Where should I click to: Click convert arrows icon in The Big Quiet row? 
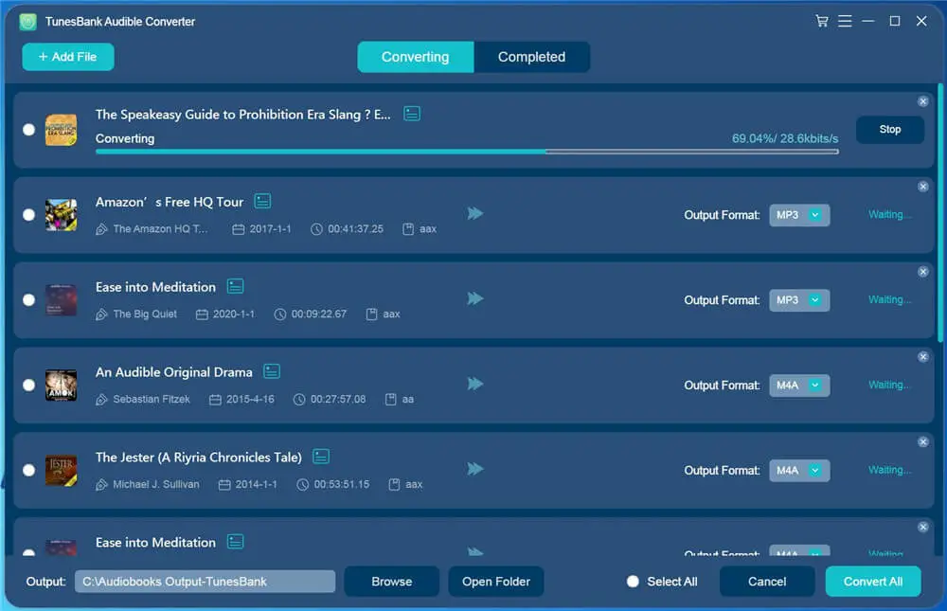475,298
